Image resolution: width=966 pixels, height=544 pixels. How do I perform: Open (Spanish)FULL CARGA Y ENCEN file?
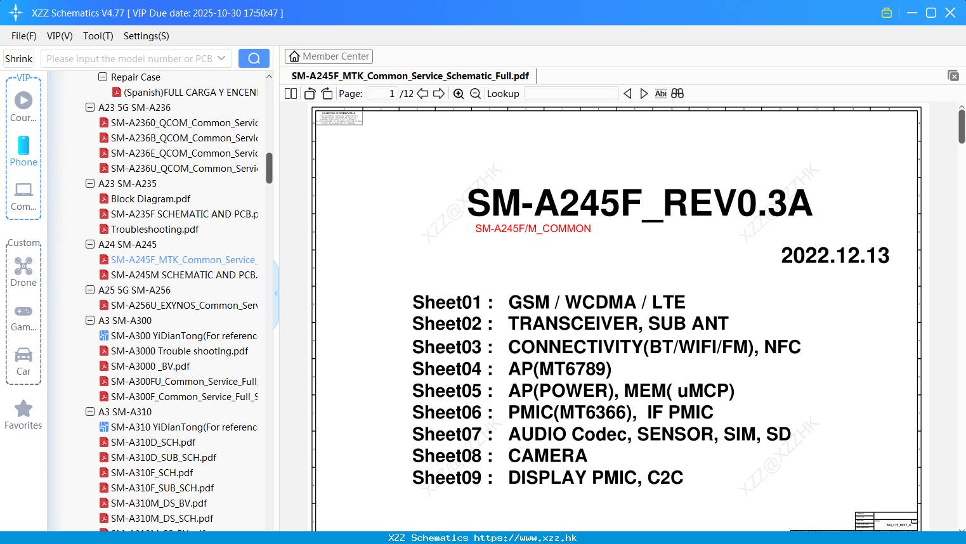185,92
